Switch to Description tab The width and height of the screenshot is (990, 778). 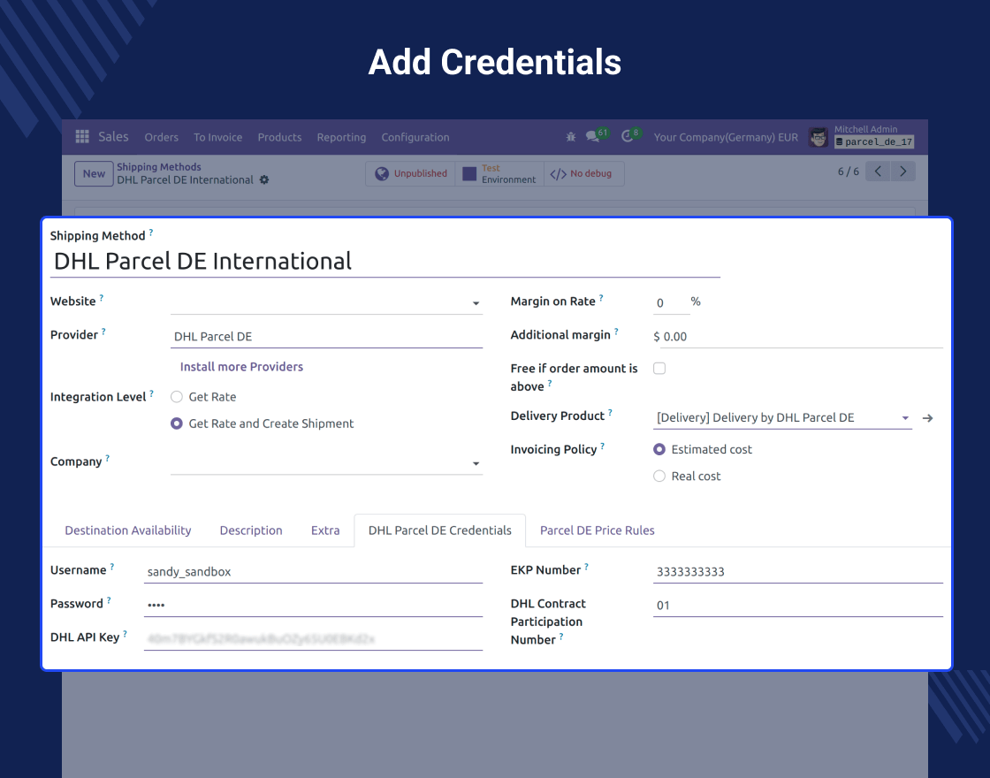251,530
